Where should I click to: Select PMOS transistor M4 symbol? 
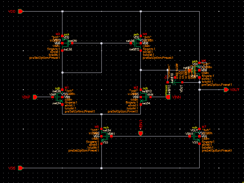coord(136,43)
